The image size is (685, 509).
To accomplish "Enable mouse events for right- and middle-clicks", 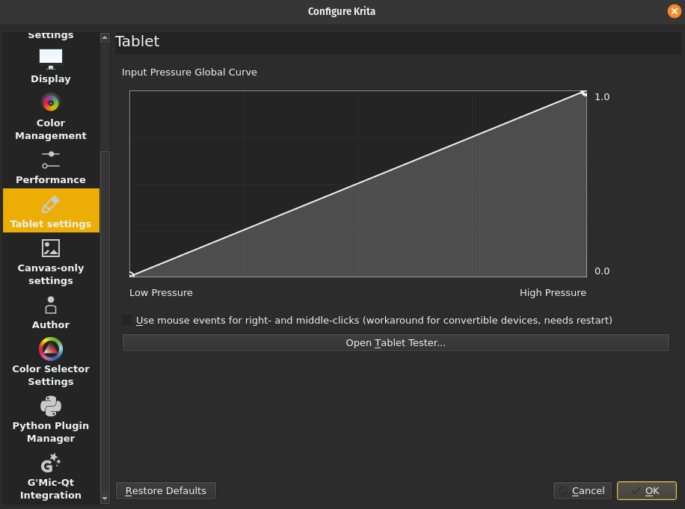I will (x=127, y=320).
